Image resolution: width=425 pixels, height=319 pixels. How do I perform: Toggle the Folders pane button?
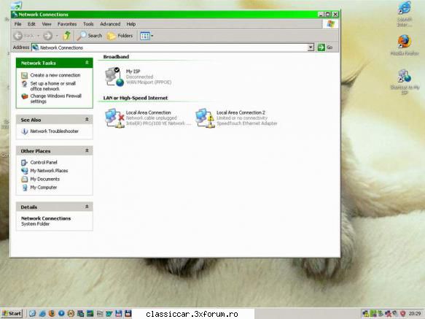coord(120,36)
